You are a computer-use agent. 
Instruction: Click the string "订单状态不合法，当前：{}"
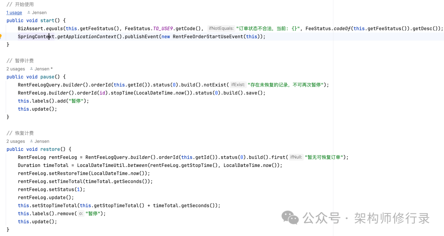(x=268, y=28)
